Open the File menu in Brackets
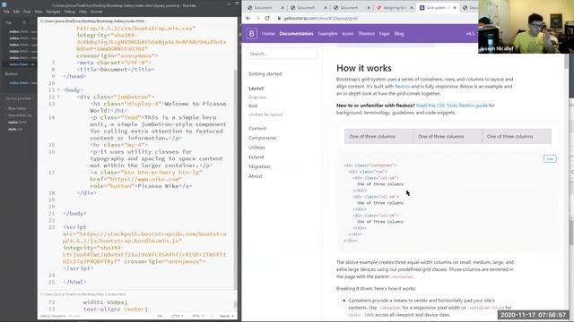574x322 pixels. pos(6,12)
